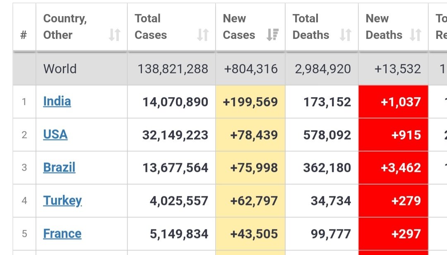Click the World new cases +804,316
This screenshot has width=447, height=255.
pyautogui.click(x=251, y=69)
